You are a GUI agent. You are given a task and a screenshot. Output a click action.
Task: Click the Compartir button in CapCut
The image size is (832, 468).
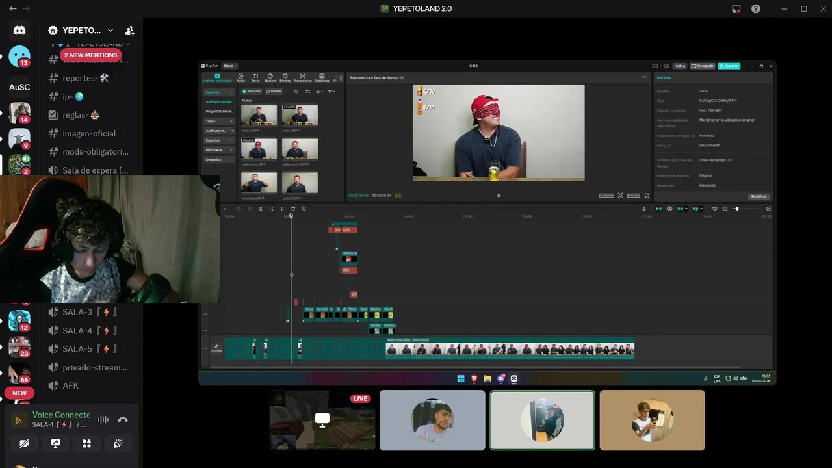(703, 66)
